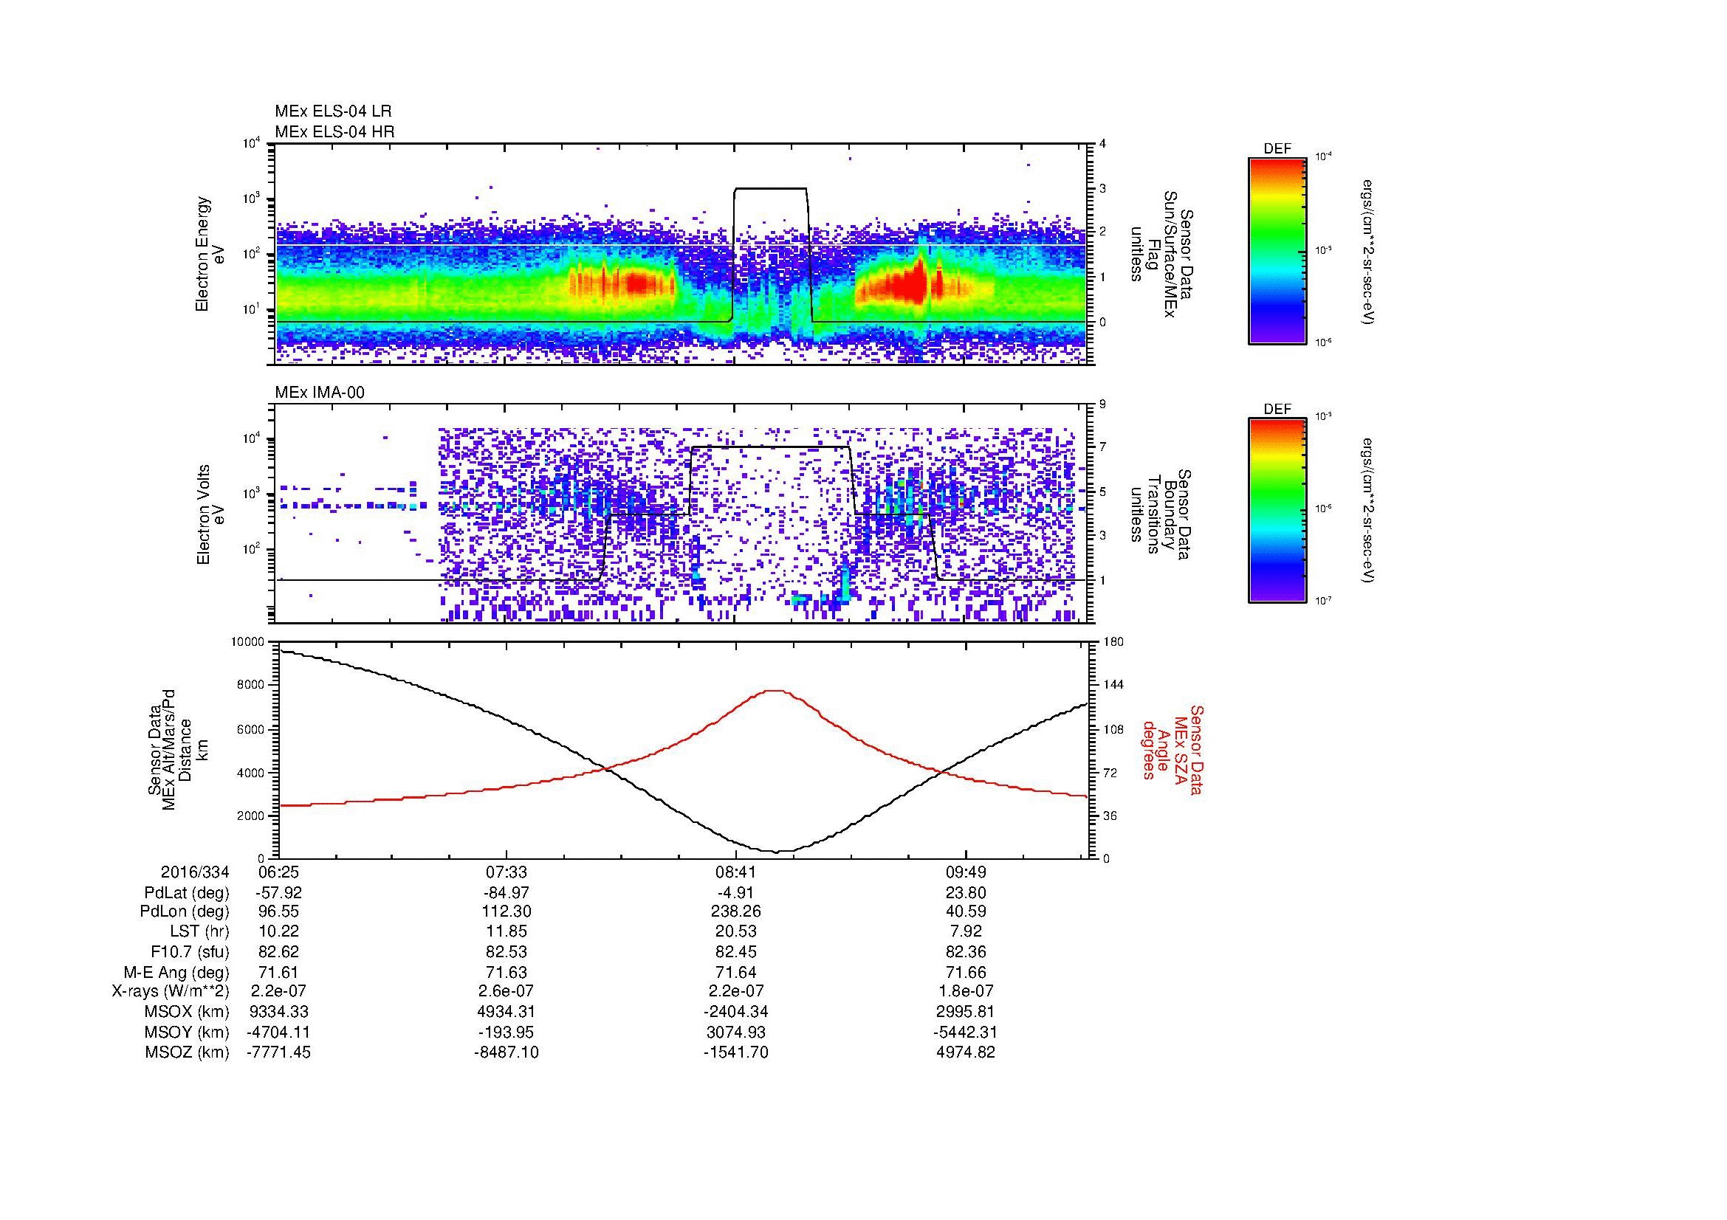1727x1220 pixels.
Task: Click the 'F10.7 (sfu)' row label
Action: tap(189, 952)
